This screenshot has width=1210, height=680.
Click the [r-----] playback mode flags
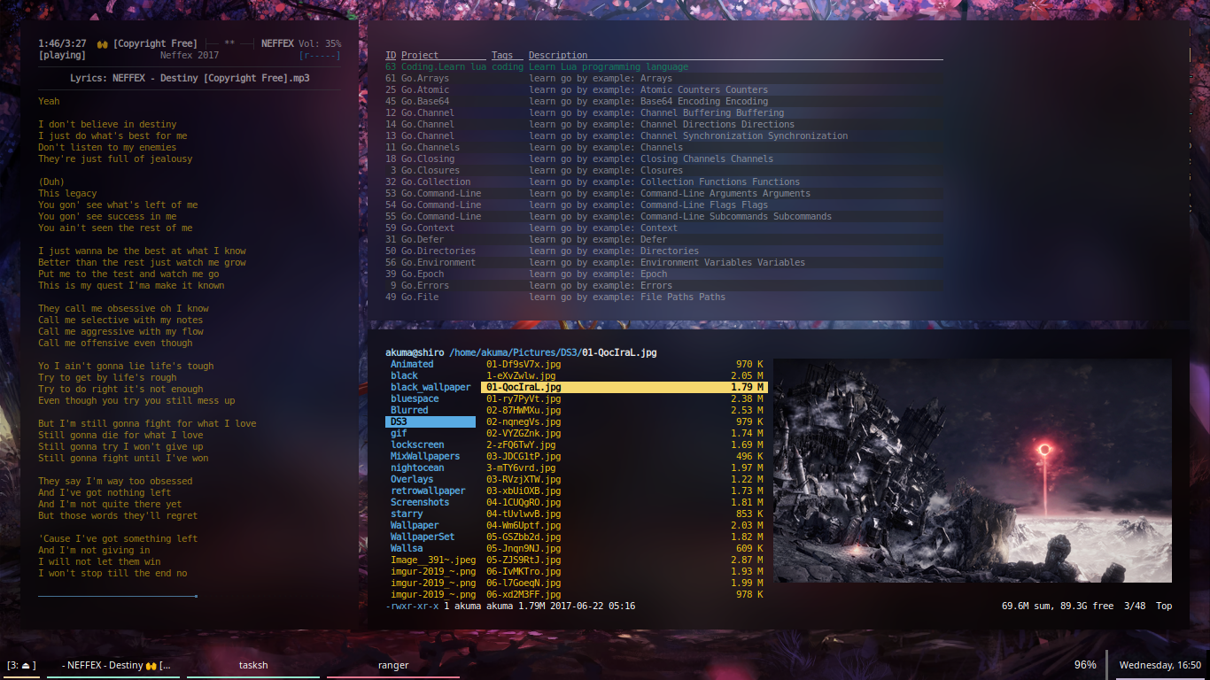click(320, 55)
